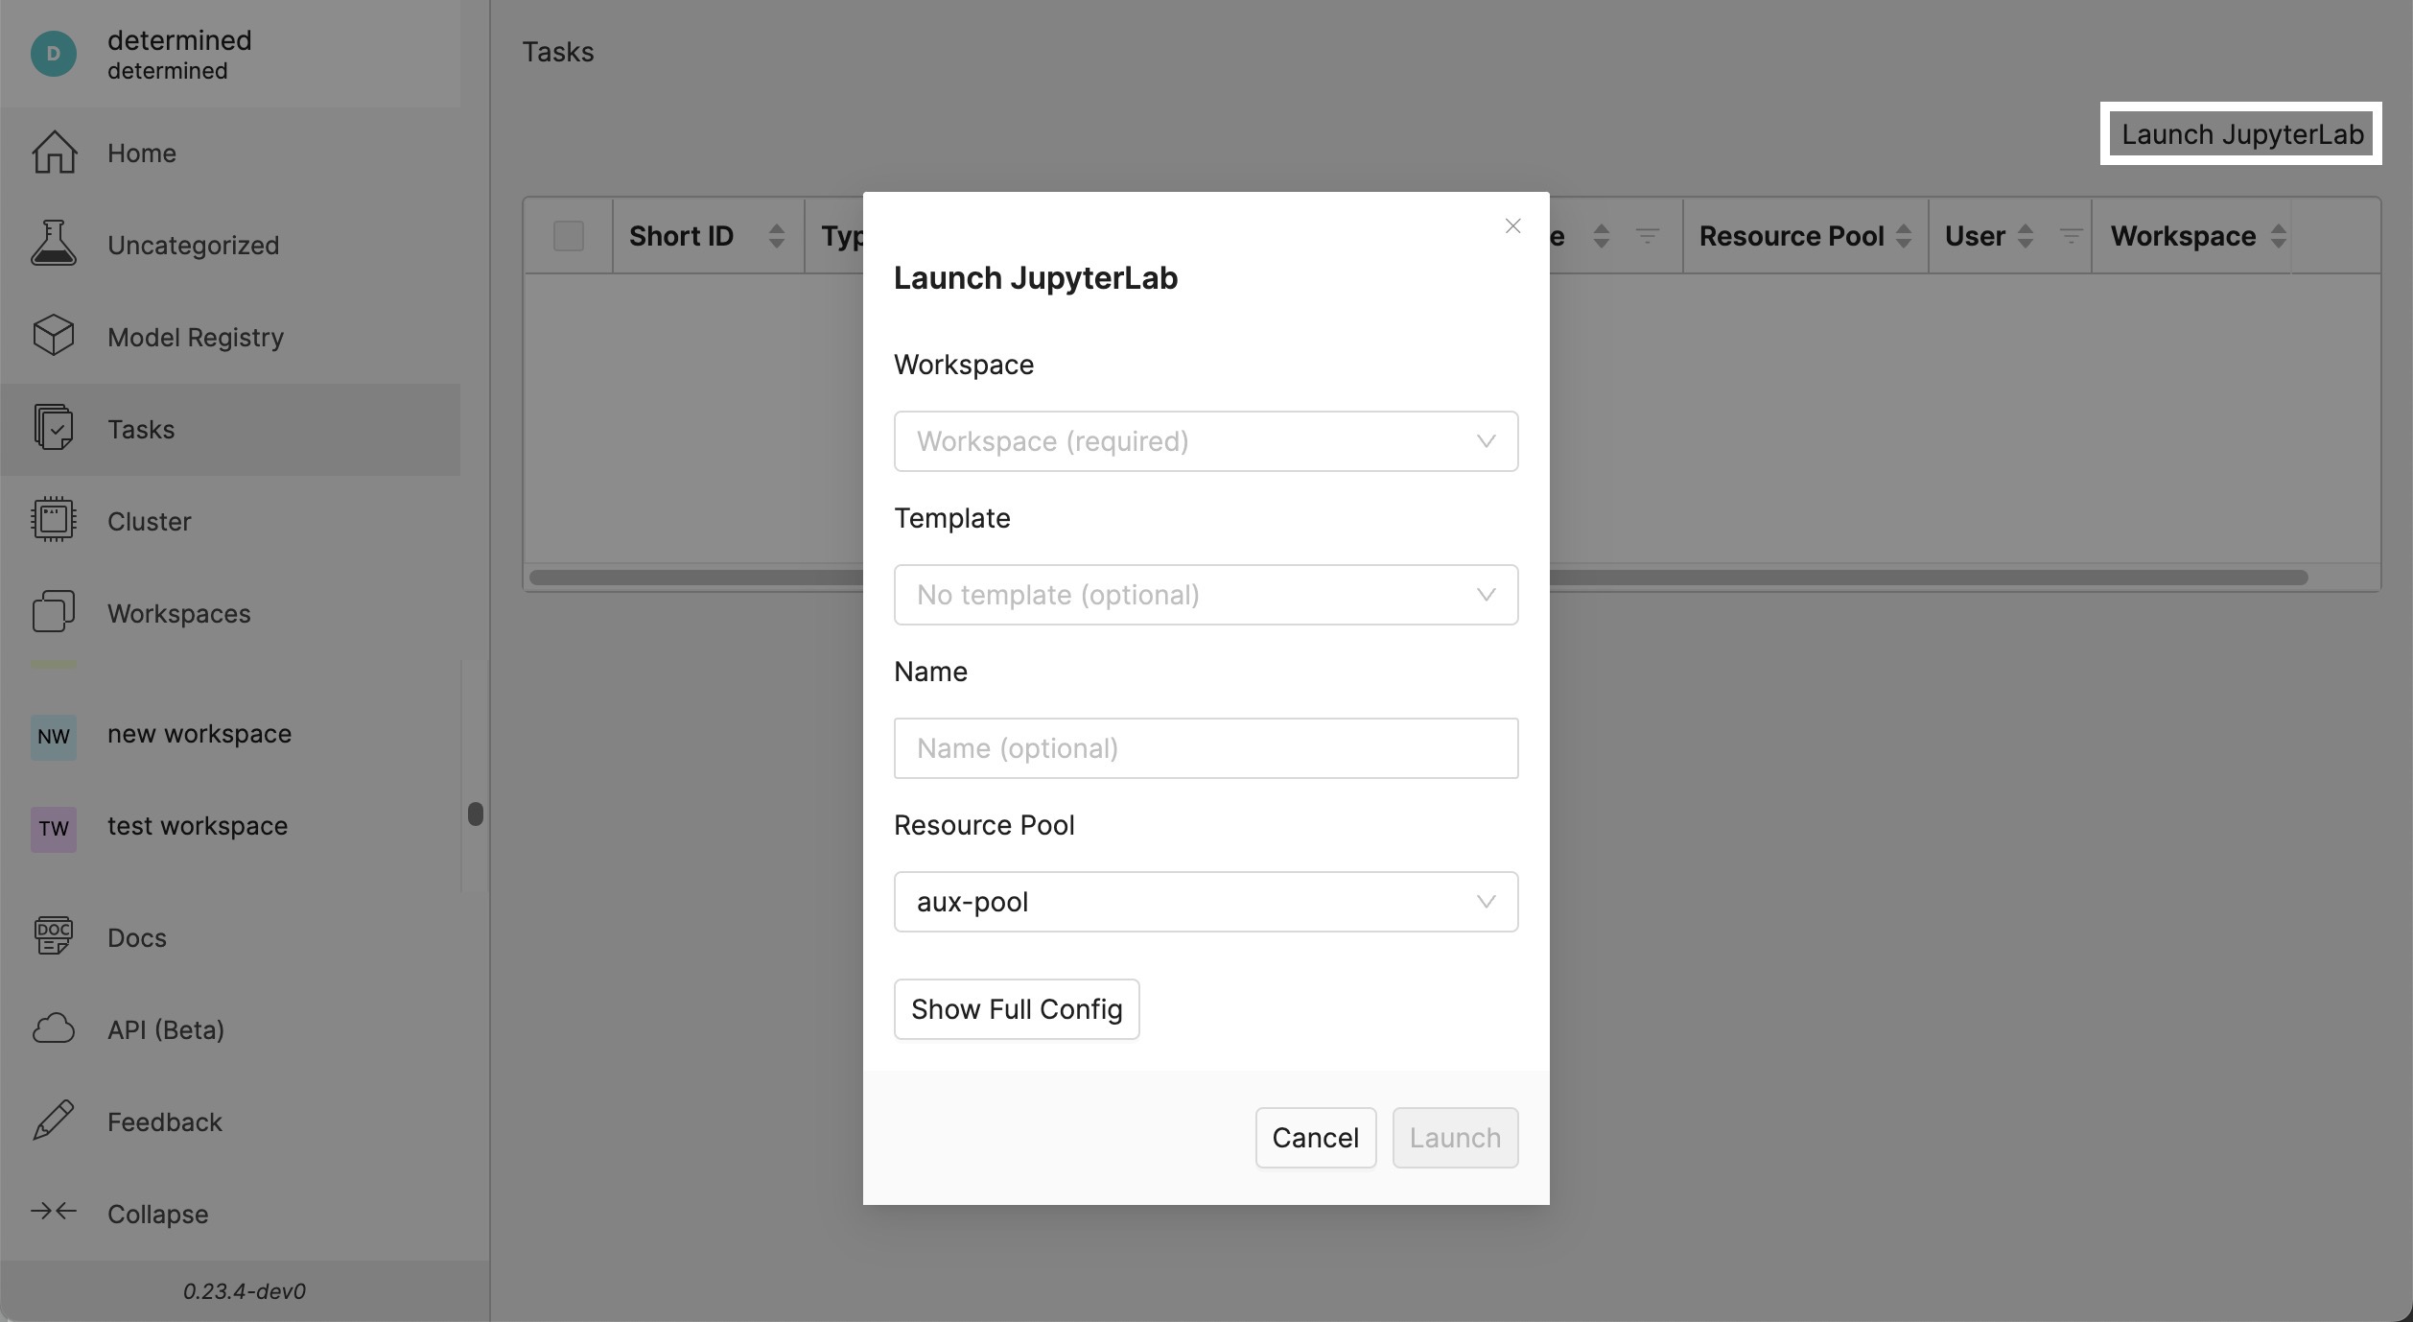Click the Workspace column header

pos(2191,236)
